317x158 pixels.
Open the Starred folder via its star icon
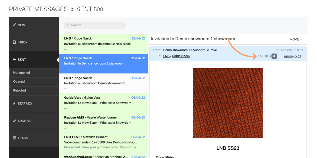14,103
